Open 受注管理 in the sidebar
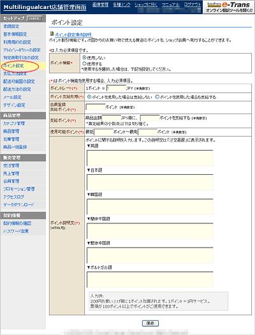The width and height of the screenshot is (255, 335). point(11,165)
